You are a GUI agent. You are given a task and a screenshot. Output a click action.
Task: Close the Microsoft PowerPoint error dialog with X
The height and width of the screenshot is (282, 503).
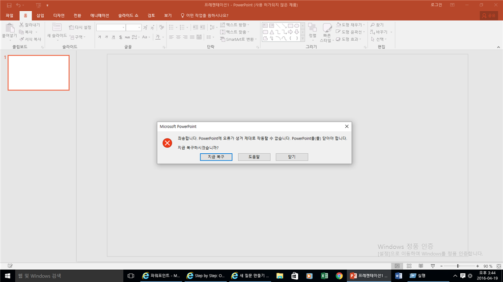pos(346,127)
